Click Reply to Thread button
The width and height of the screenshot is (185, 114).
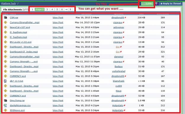pyautogui.click(x=170, y=4)
